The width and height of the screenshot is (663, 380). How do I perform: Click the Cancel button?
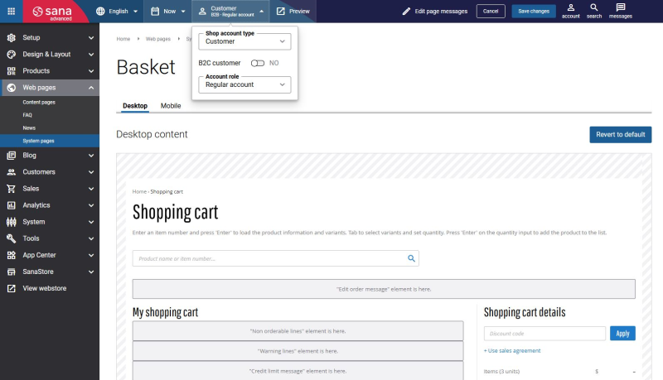[491, 12]
